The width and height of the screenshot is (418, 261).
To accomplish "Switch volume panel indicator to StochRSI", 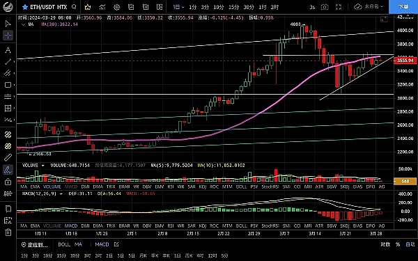I will pyautogui.click(x=270, y=187).
